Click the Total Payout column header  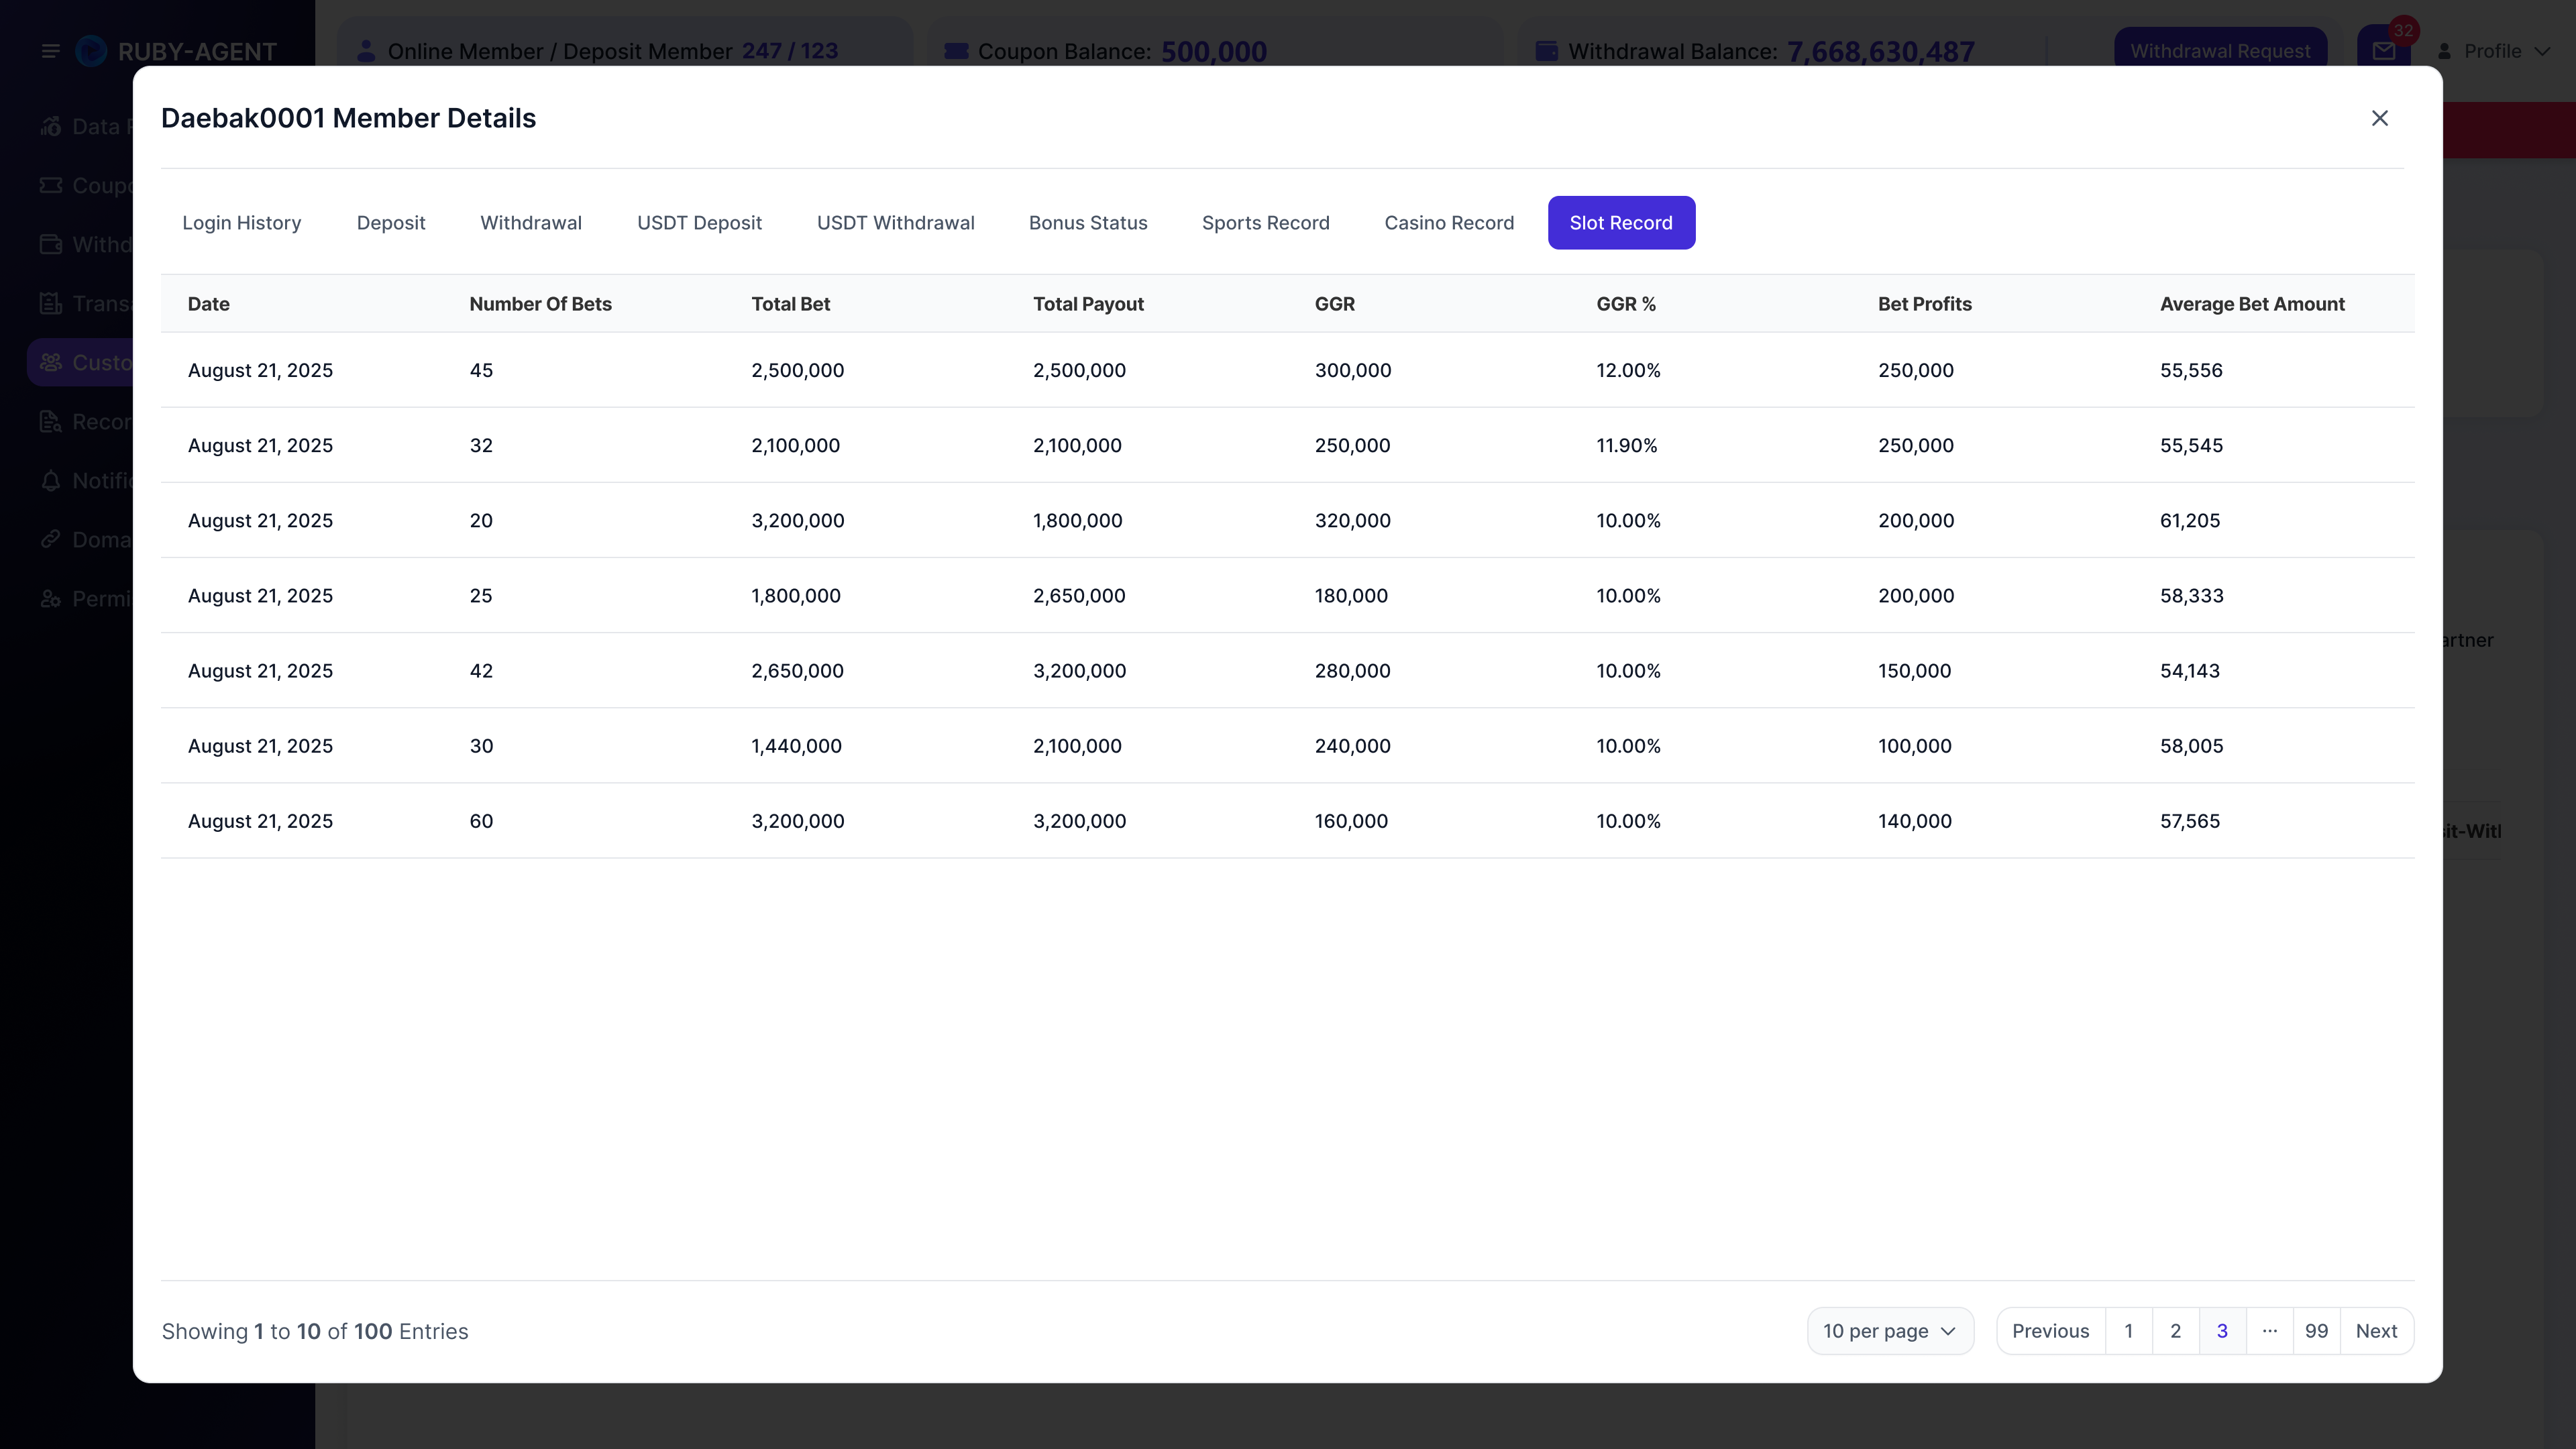tap(1088, 304)
